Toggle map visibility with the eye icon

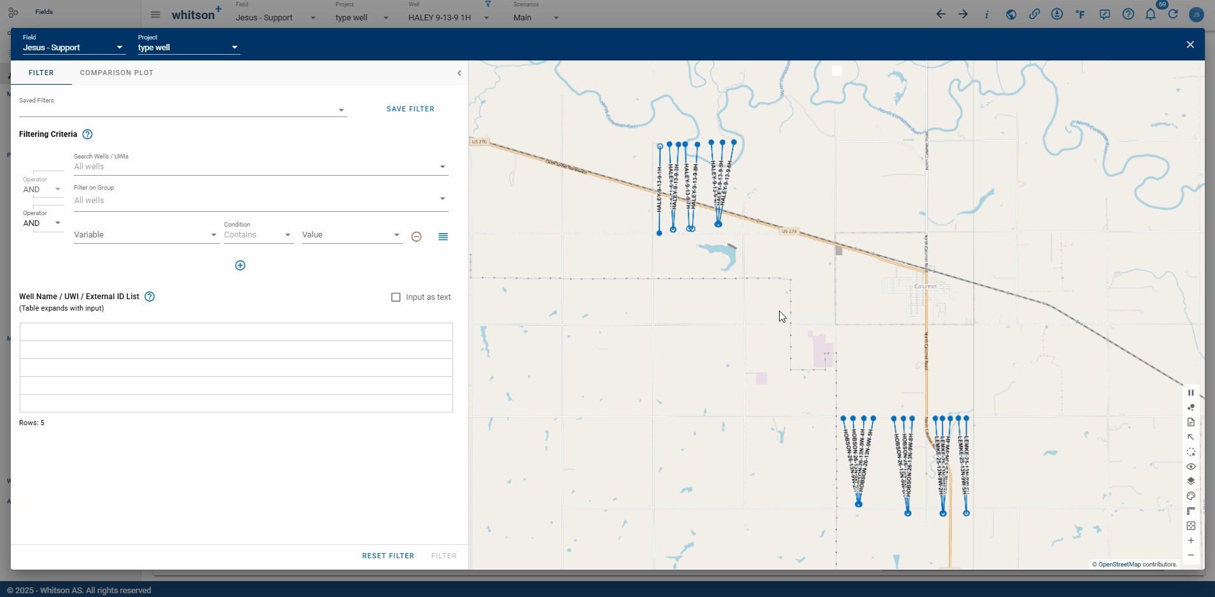pyautogui.click(x=1191, y=467)
